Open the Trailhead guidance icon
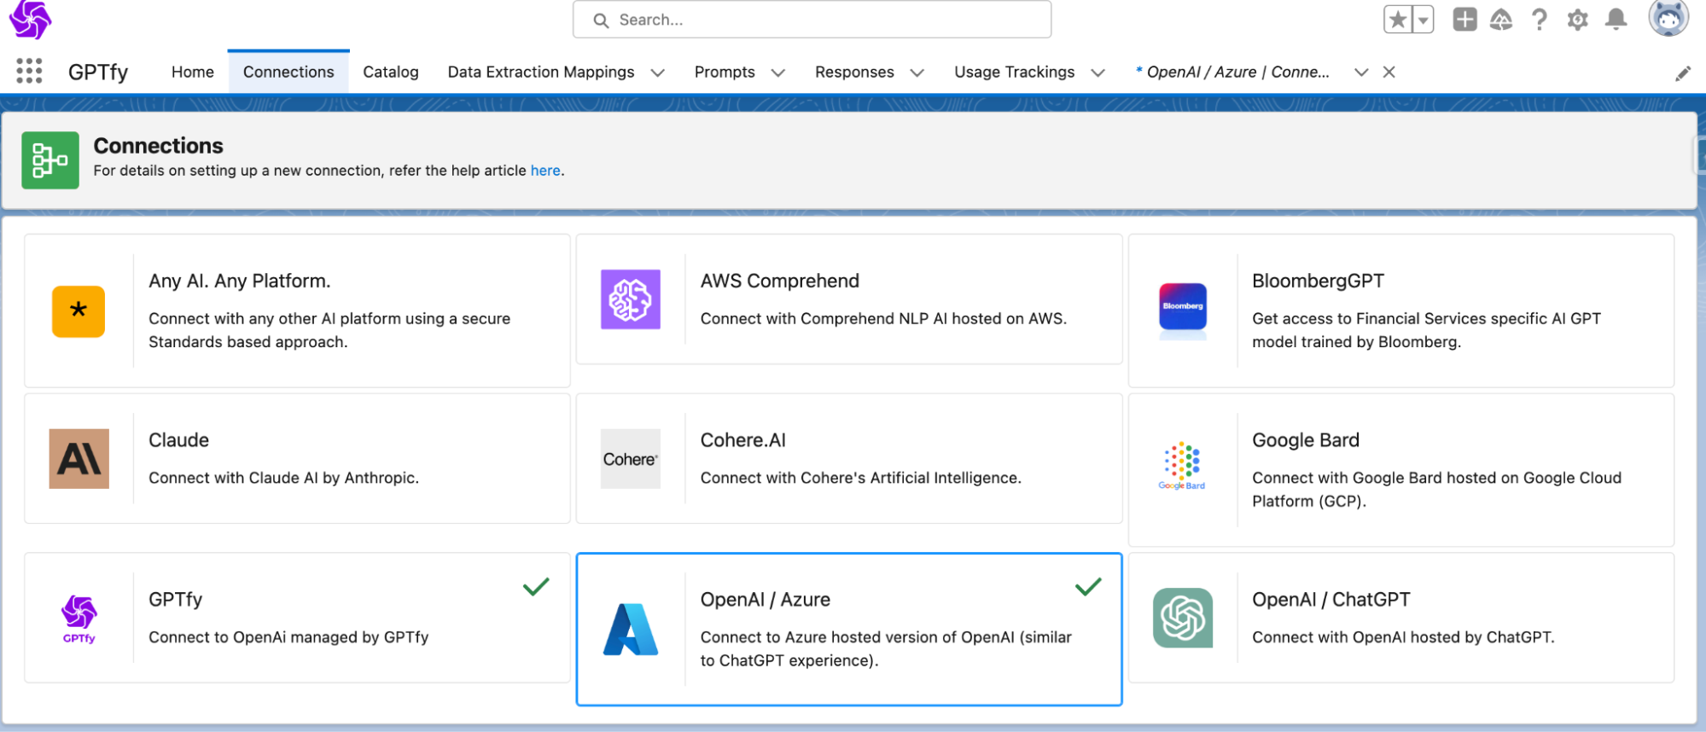 pos(1501,19)
